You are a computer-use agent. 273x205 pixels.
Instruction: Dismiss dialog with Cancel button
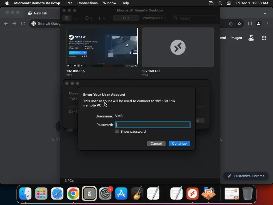[156, 143]
